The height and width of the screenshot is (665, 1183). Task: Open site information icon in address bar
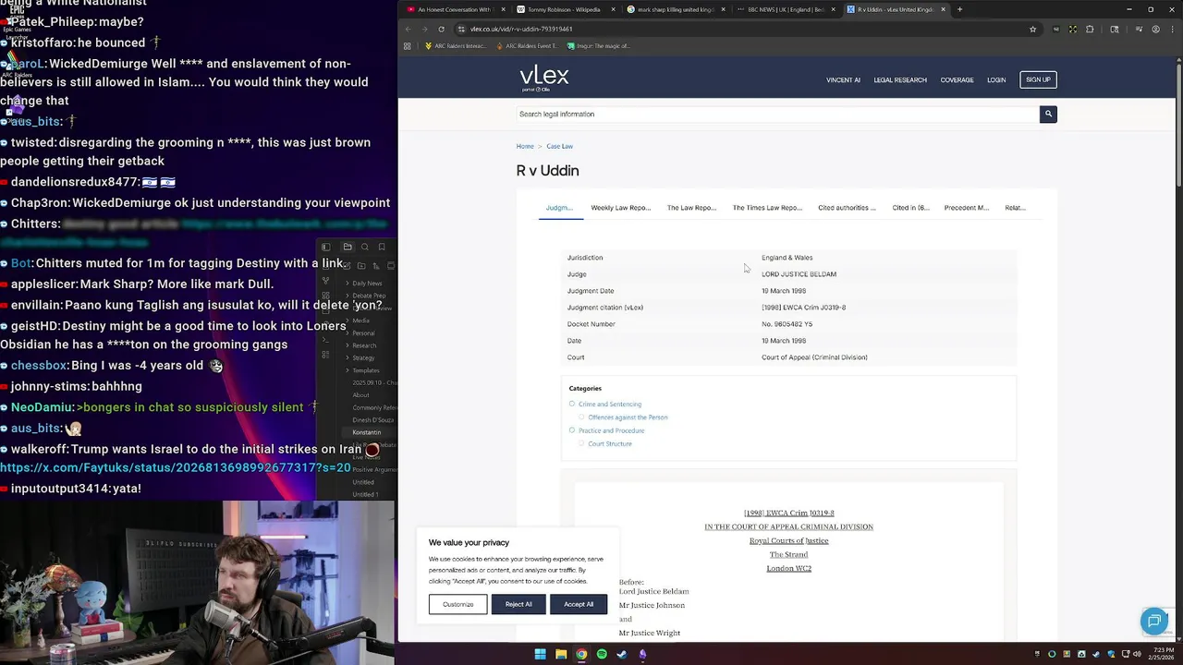tap(461, 29)
